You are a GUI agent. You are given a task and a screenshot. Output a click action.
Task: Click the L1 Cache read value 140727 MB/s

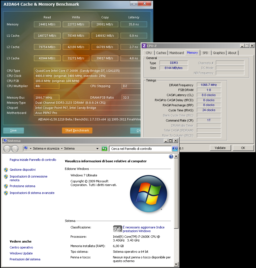[x=47, y=36]
